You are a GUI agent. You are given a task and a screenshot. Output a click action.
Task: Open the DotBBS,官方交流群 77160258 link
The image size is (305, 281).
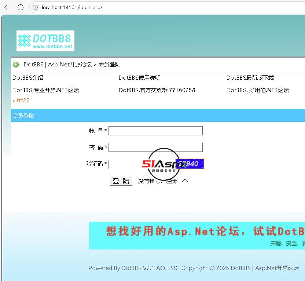tap(157, 90)
